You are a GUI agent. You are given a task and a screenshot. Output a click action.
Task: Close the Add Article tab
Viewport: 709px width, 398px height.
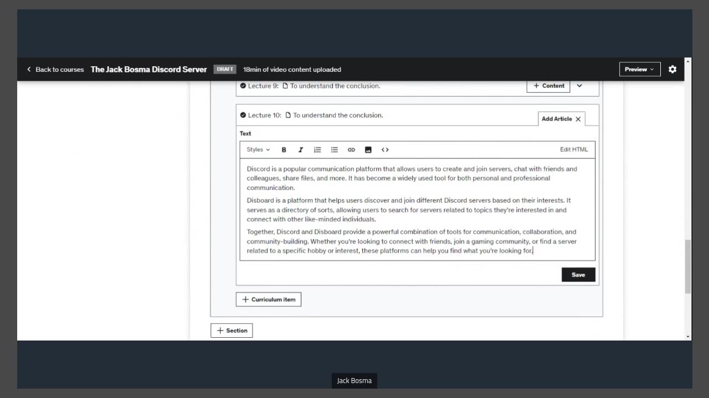(x=578, y=119)
